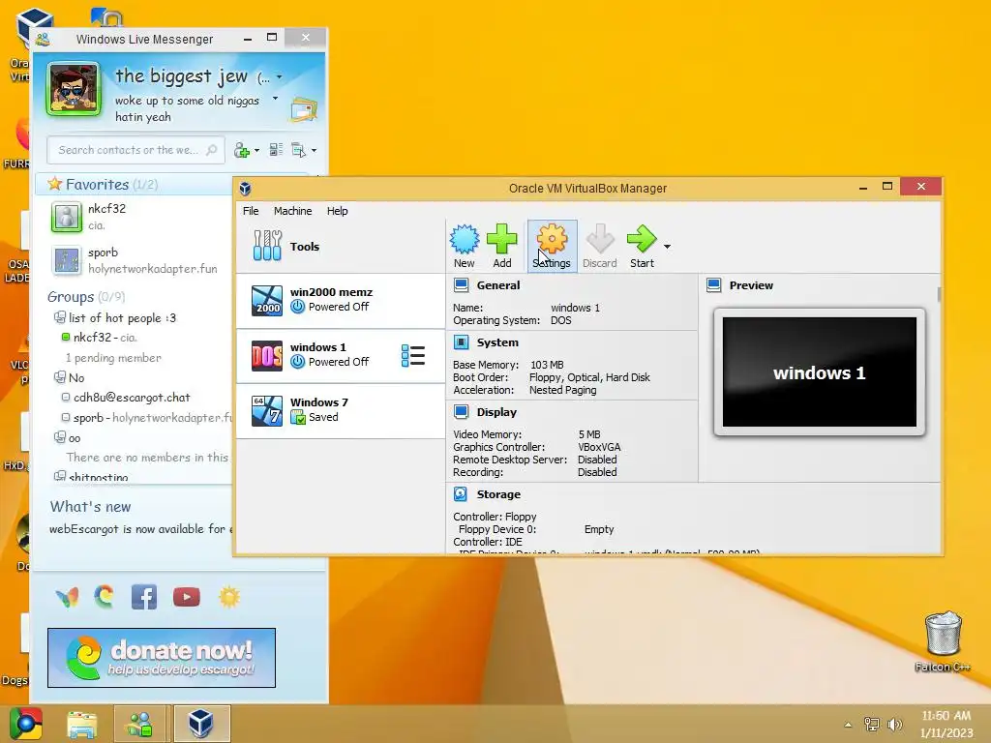Select the Windows 7 saved machine

(x=341, y=410)
